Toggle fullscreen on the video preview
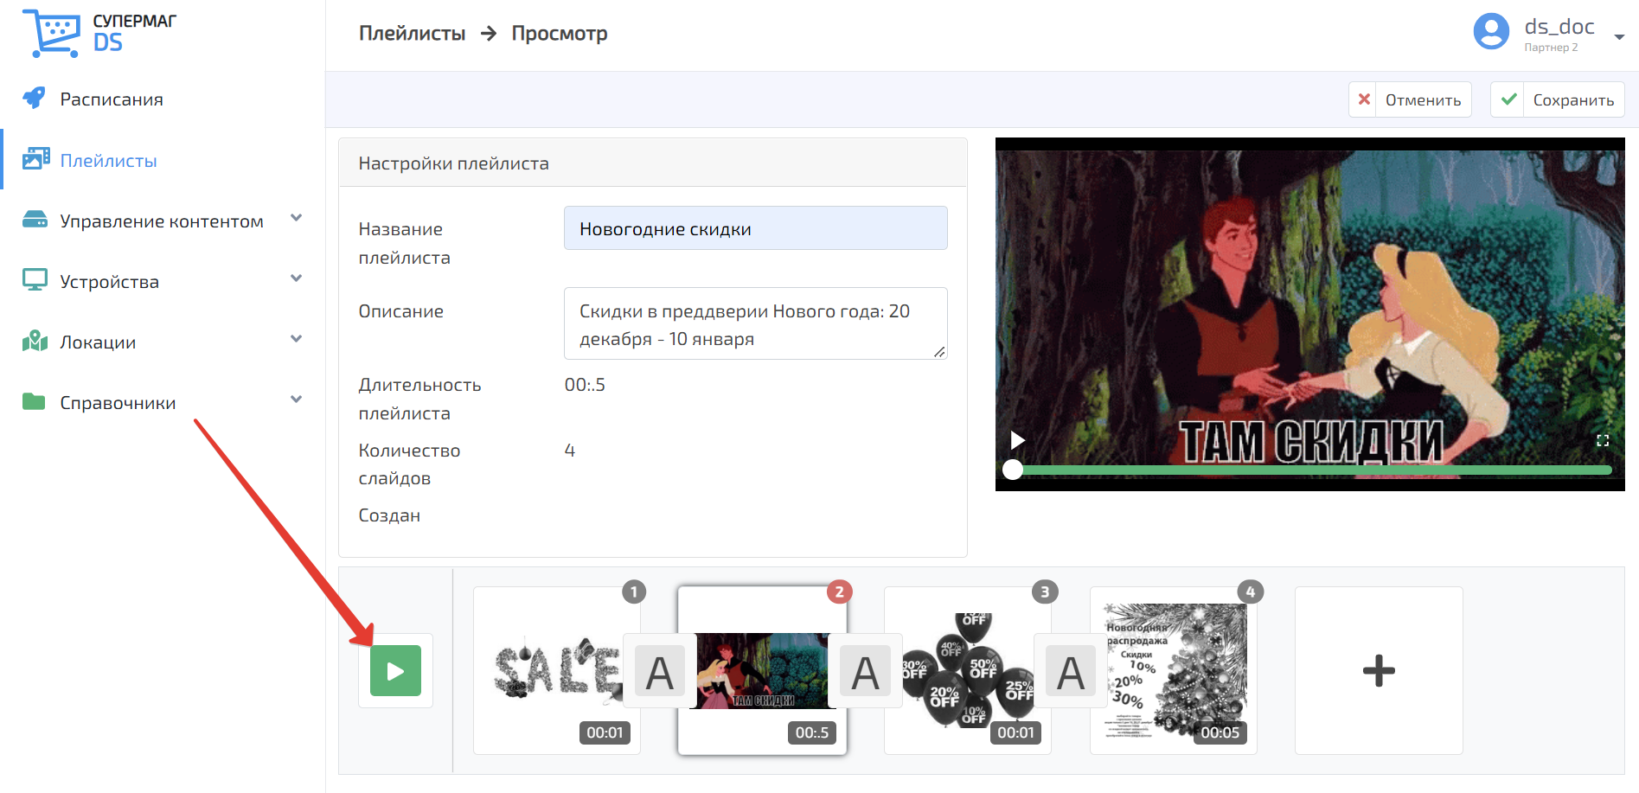 pyautogui.click(x=1603, y=440)
